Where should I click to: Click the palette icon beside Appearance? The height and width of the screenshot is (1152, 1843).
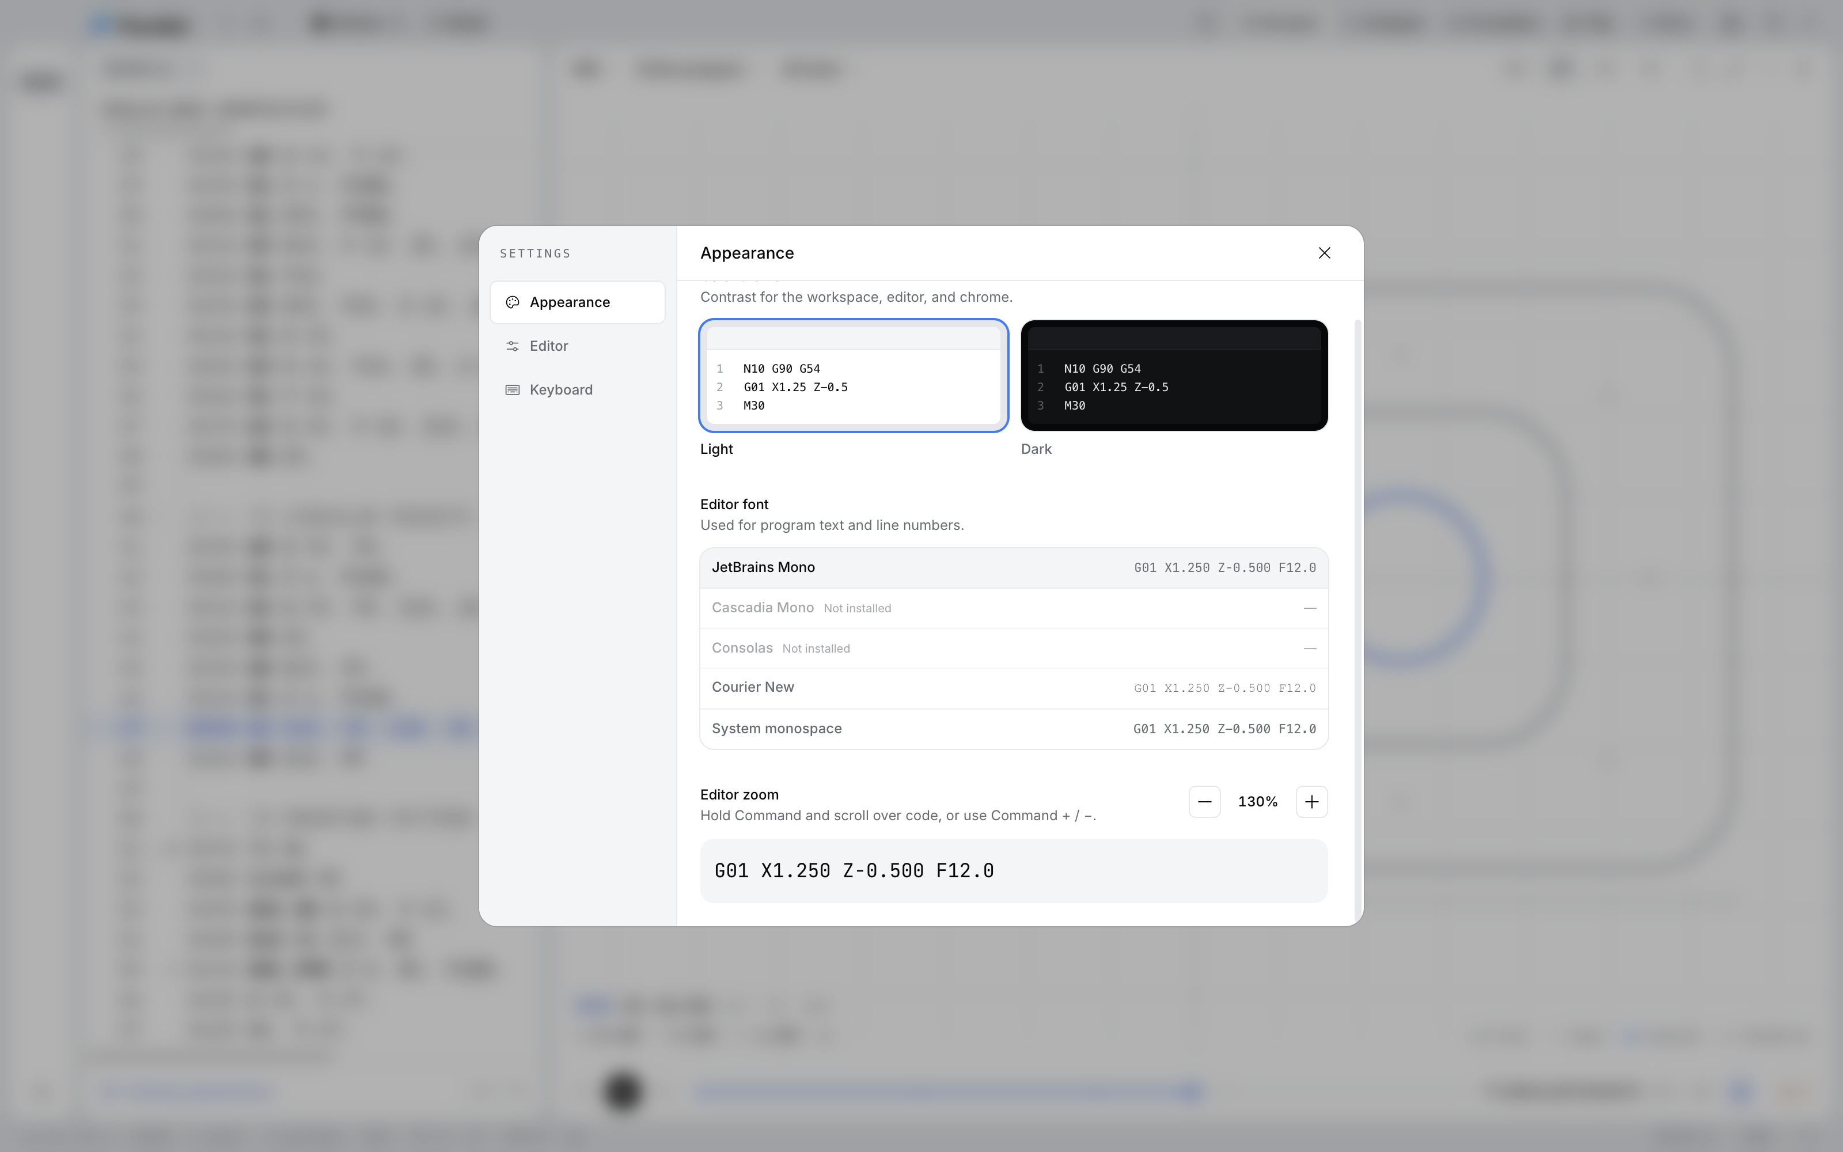[513, 302]
